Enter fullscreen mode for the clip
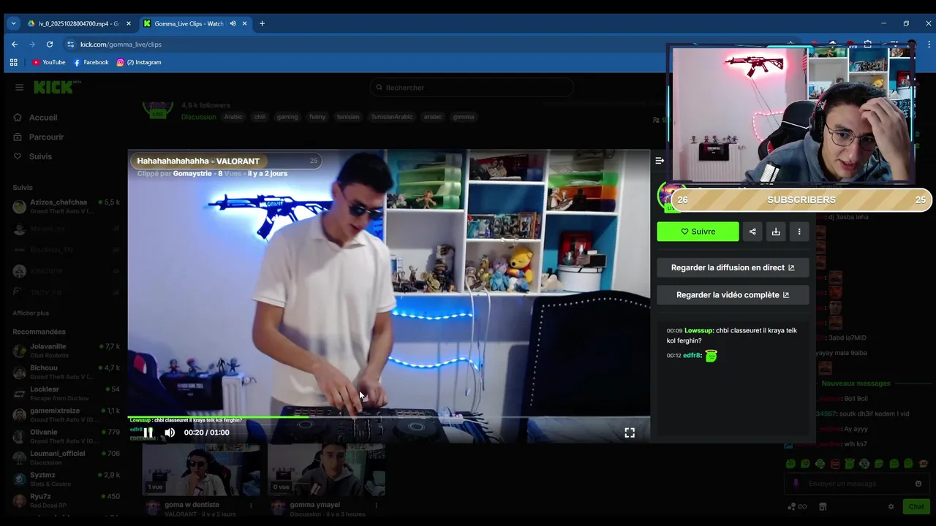 point(630,432)
